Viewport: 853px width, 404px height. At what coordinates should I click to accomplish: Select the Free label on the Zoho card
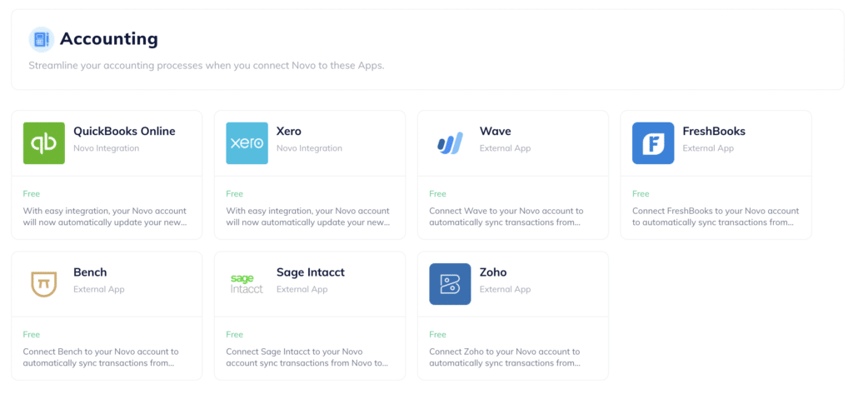point(437,334)
